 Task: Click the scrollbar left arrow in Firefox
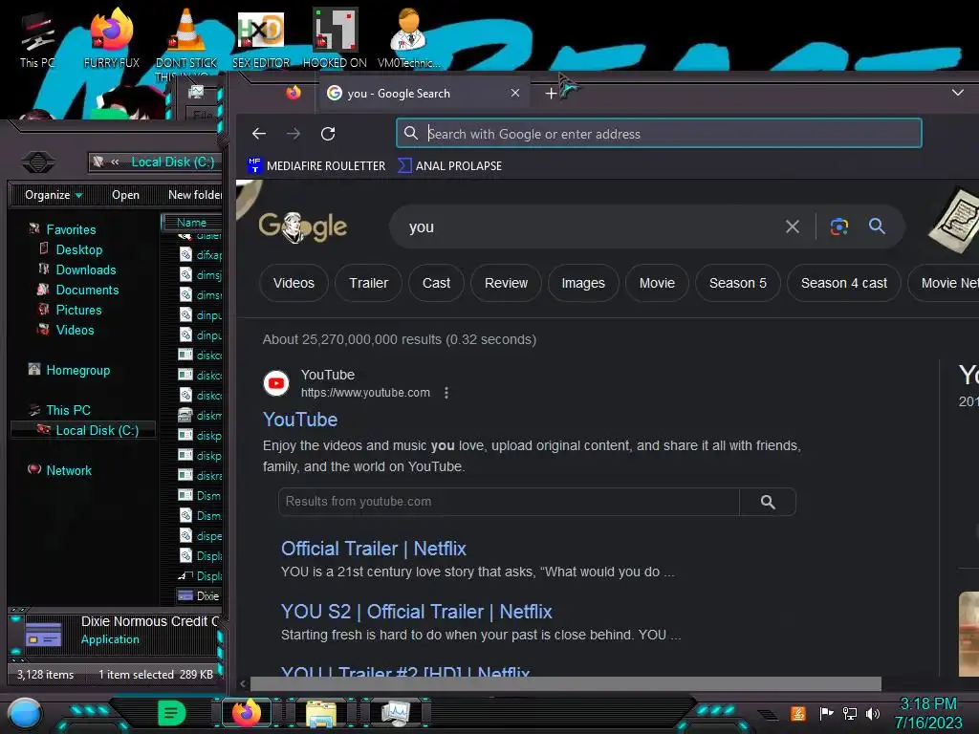coord(243,684)
